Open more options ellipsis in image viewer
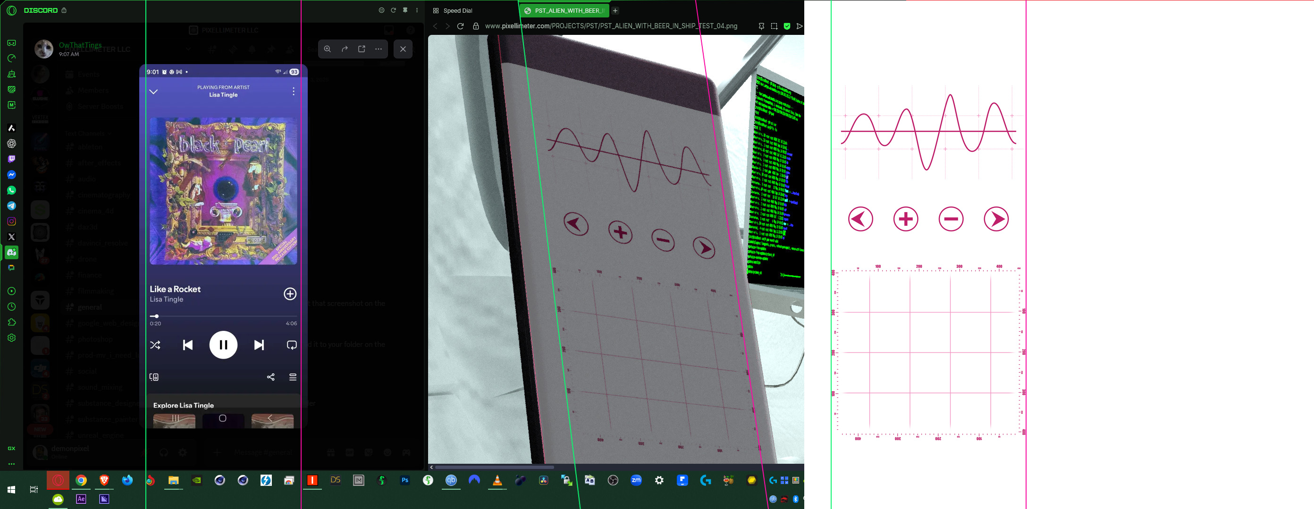This screenshot has height=509, width=1314. 379,49
